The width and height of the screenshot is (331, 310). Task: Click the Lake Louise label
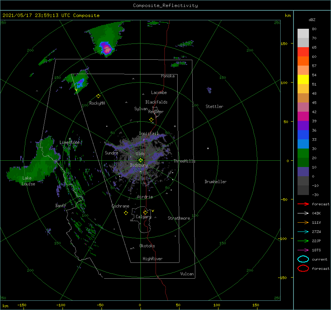click(x=28, y=181)
